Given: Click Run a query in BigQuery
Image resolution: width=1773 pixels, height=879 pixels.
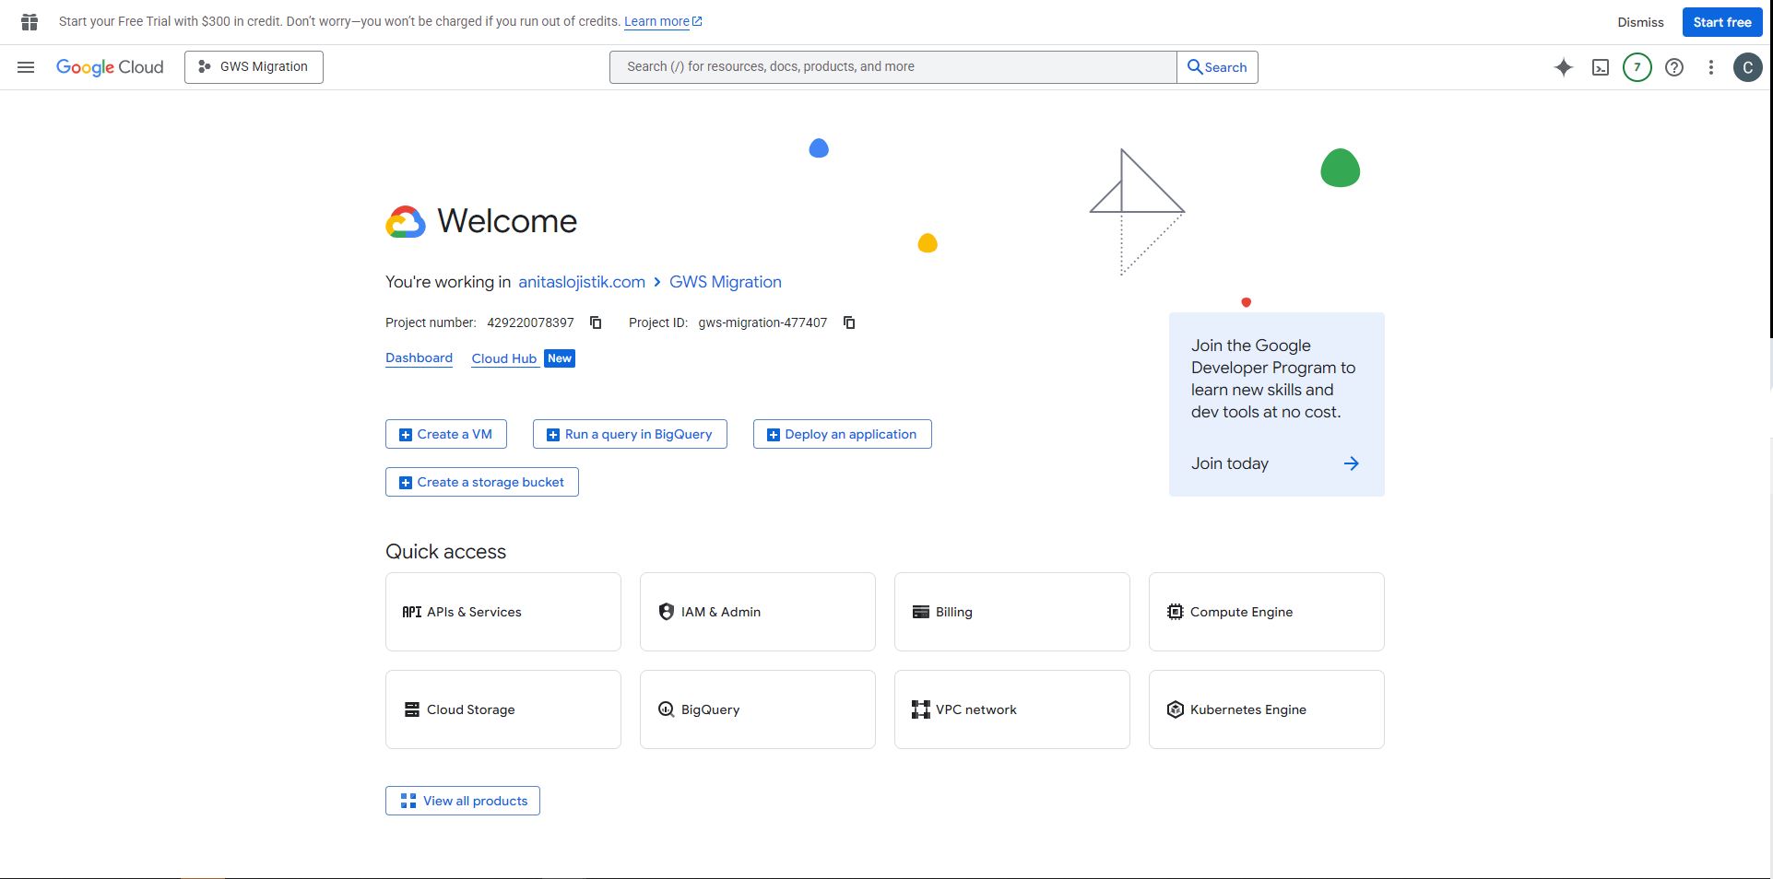Looking at the screenshot, I should [630, 434].
